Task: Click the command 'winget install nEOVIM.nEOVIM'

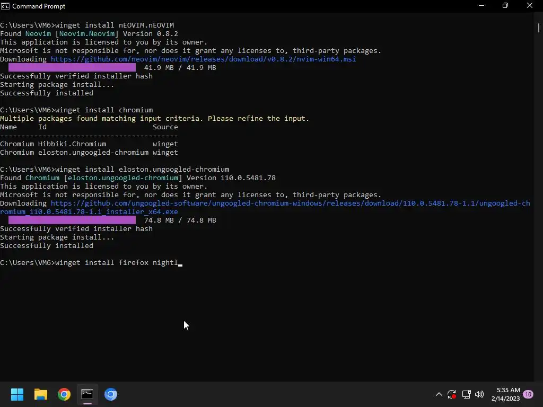Action: click(115, 25)
